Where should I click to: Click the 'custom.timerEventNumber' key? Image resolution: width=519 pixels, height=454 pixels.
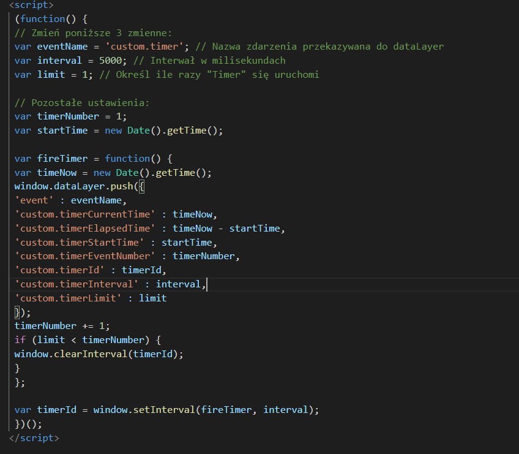point(84,256)
